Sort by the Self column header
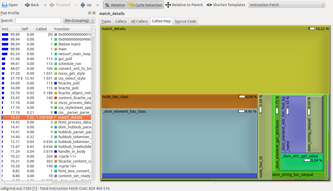Image resolution: width=333 pixels, height=191 pixels. click(27, 29)
